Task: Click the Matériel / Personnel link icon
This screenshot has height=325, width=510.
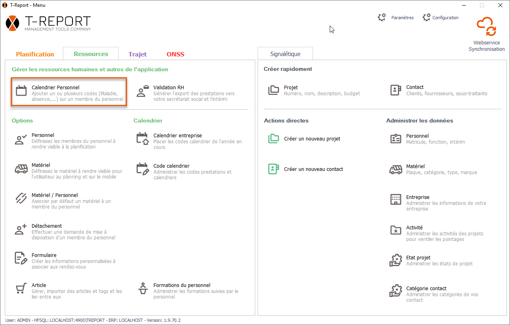Action: point(21,199)
